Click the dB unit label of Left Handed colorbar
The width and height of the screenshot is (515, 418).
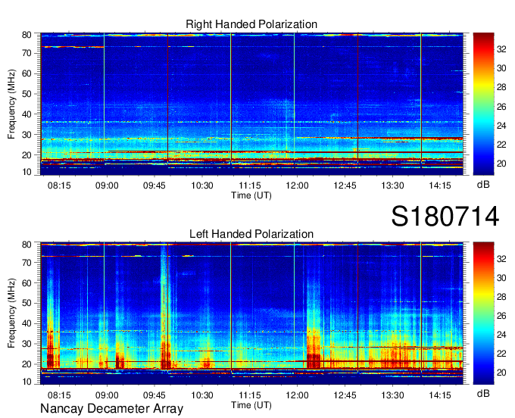click(483, 394)
